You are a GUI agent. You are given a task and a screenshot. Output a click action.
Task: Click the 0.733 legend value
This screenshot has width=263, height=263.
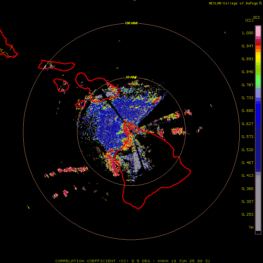coord(248,98)
